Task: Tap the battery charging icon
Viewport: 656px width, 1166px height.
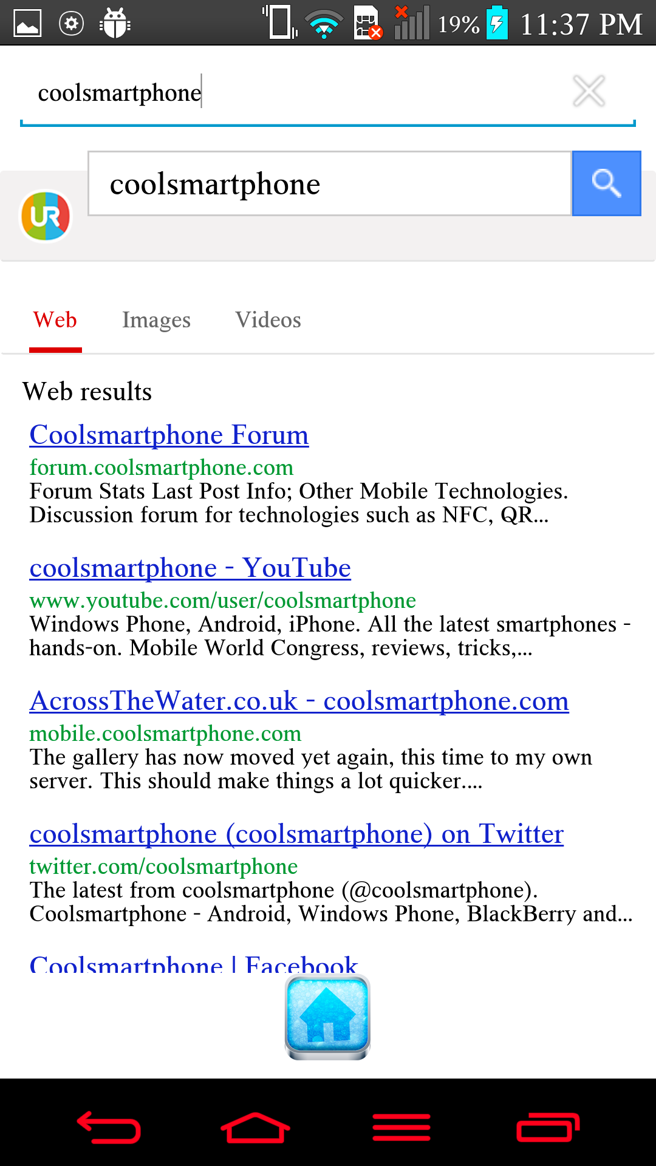Action: 497,22
